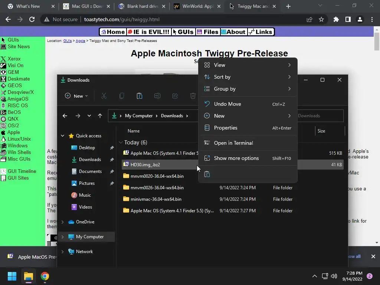Click the Paste clipboard icon in Explorer toolbar
This screenshot has height=285, width=380.
(x=140, y=96)
